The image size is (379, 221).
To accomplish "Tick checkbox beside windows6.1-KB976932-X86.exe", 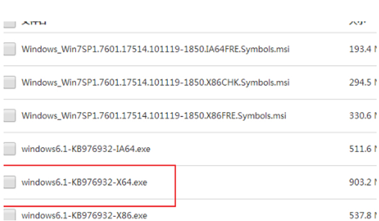I will pyautogui.click(x=10, y=214).
